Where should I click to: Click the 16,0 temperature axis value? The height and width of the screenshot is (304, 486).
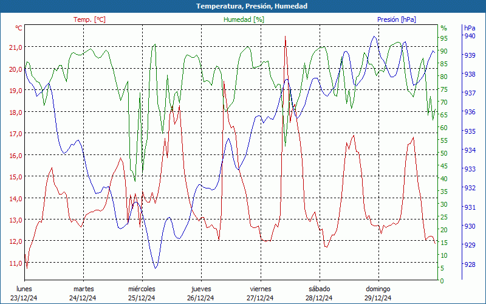pos(16,156)
